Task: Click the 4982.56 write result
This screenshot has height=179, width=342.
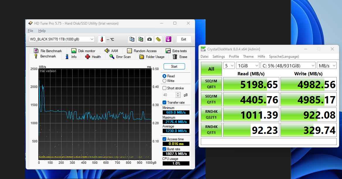Action: (x=309, y=84)
